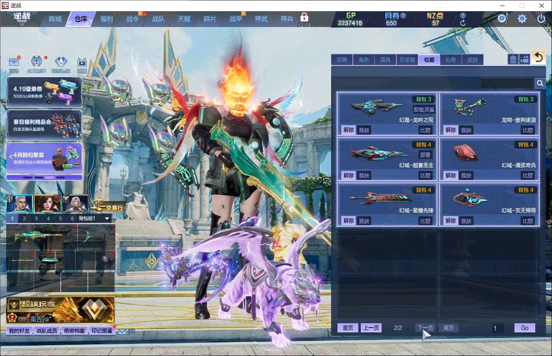Click the 幻域-遏弦奇兵 item image
Image resolution: width=552 pixels, height=356 pixels.
point(465,152)
